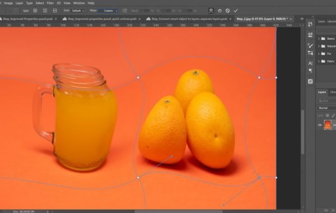Image resolution: width=336 pixels, height=213 pixels.
Task: Expand the Fabric folder
Action: pos(319,61)
